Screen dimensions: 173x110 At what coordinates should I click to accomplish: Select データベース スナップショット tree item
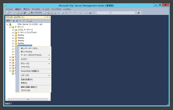coord(27,32)
